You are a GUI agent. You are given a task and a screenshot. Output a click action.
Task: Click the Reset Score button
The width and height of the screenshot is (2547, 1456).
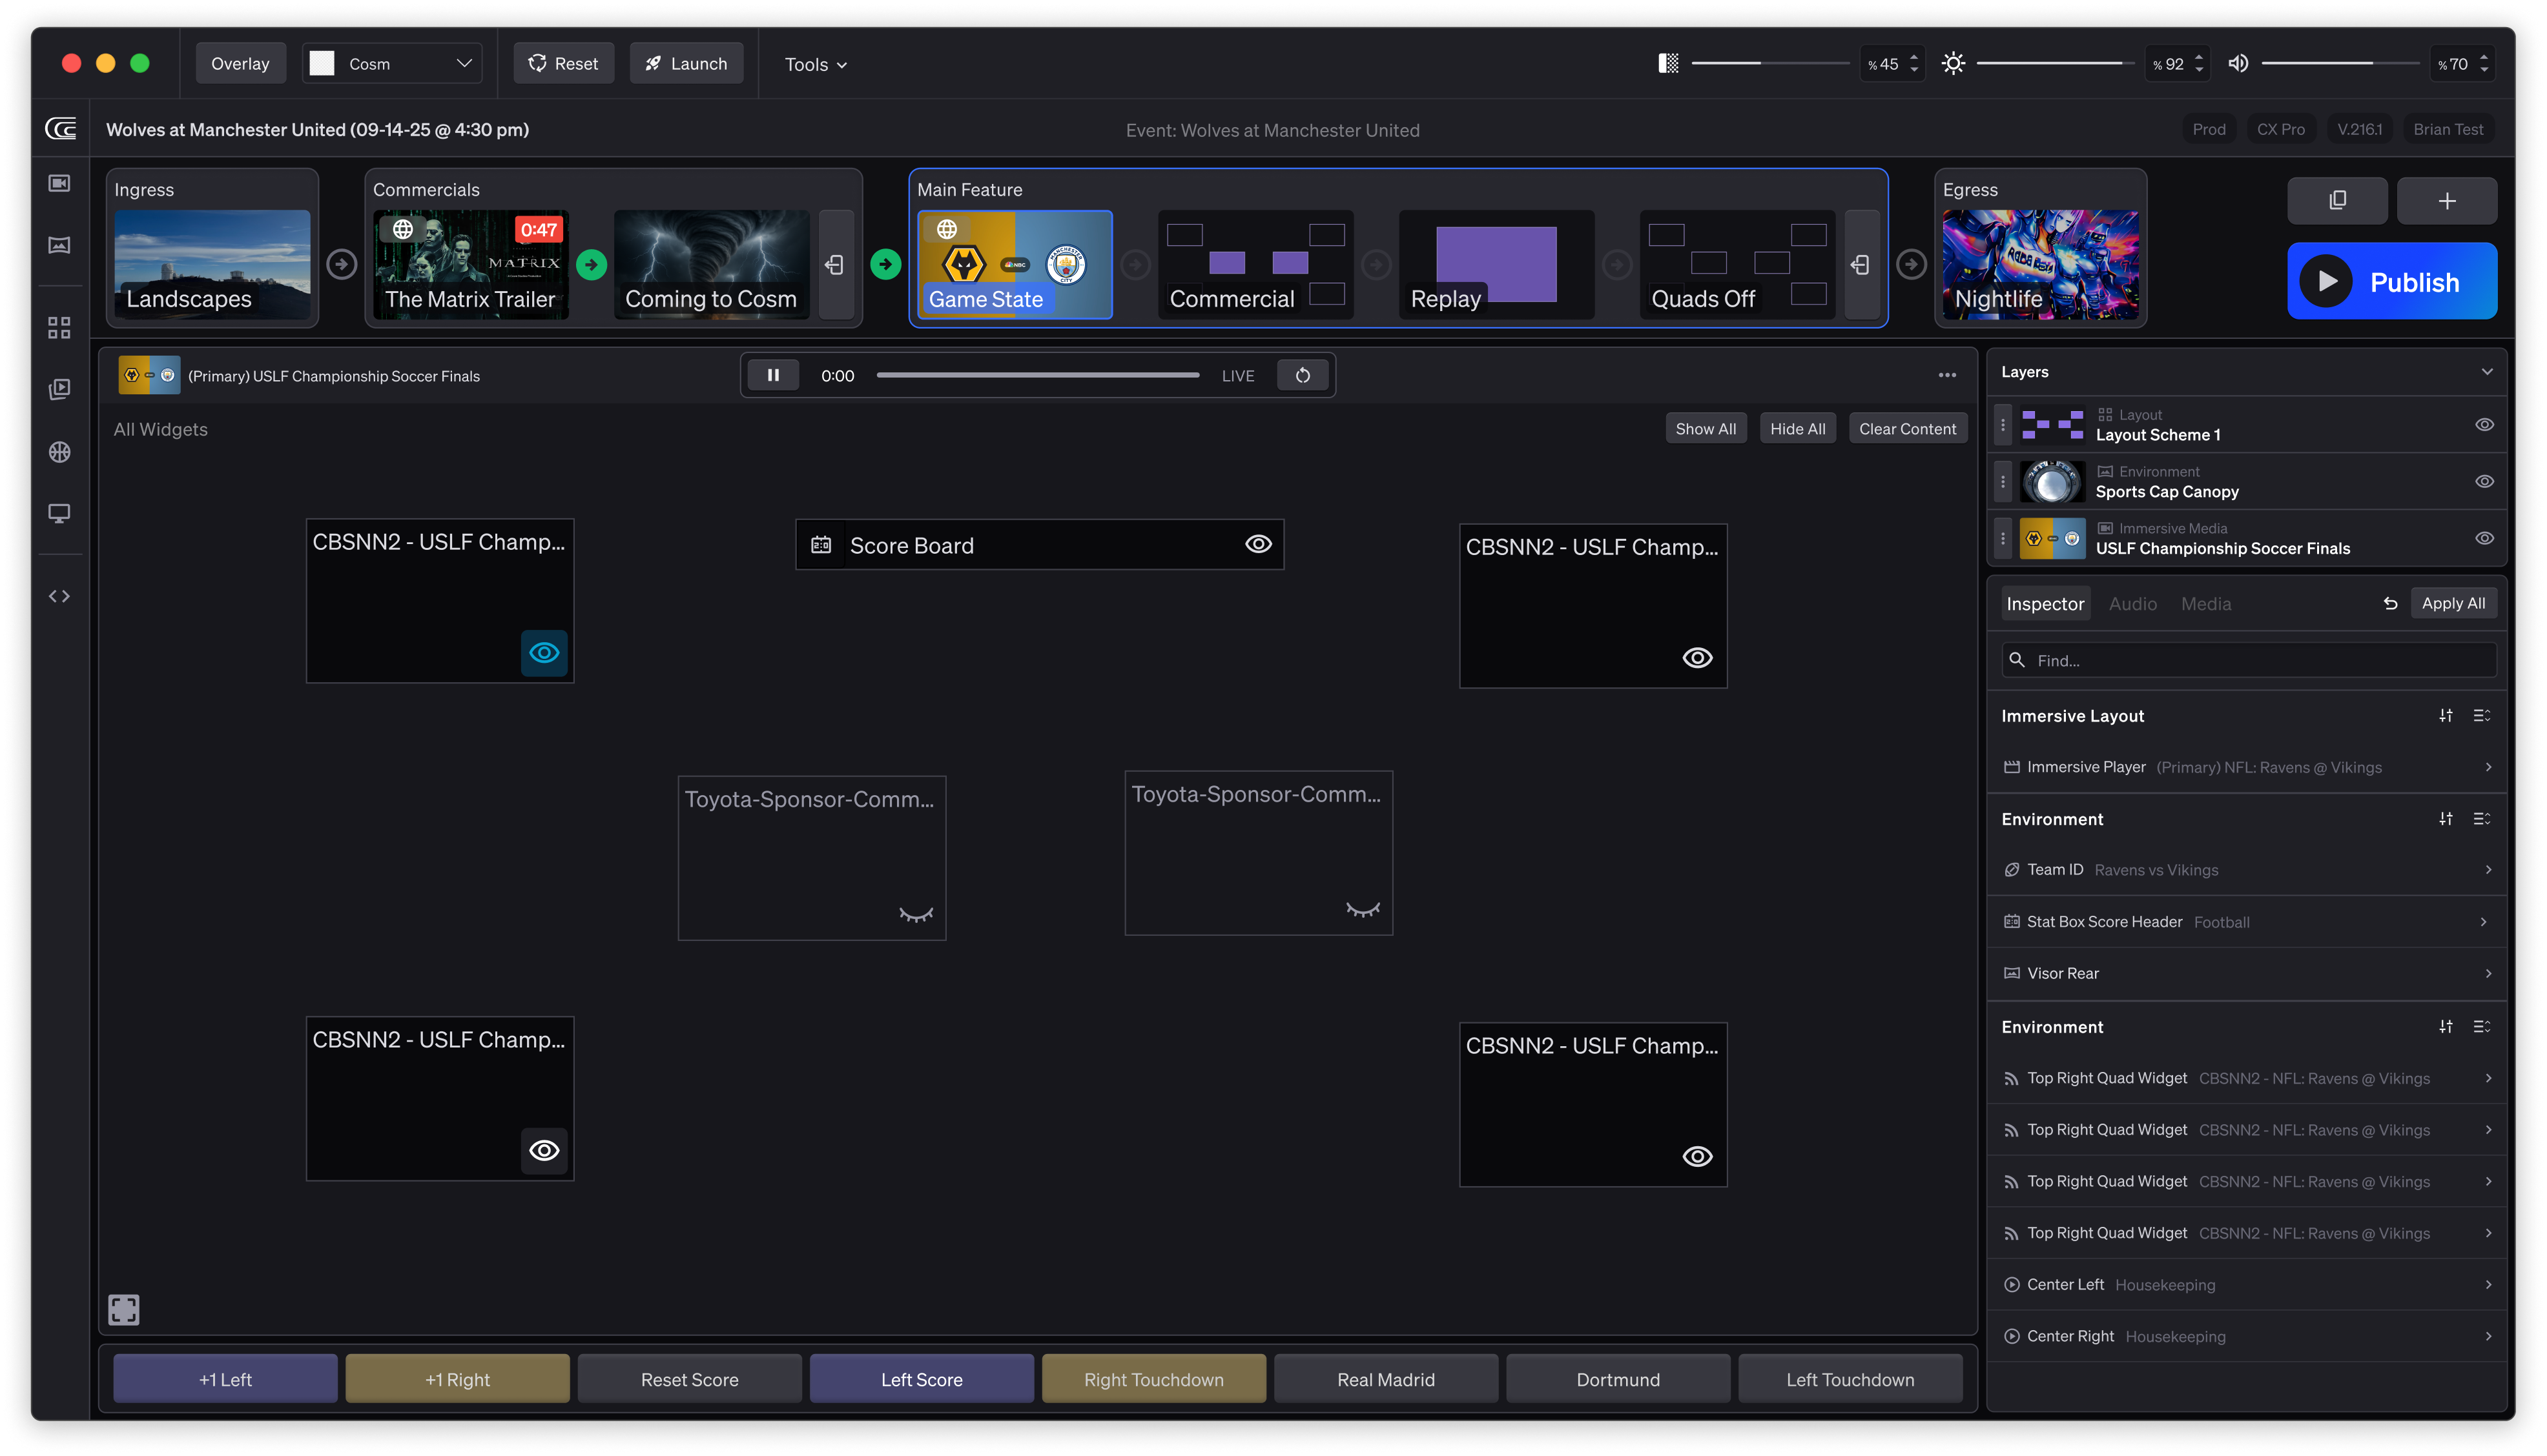pos(689,1380)
